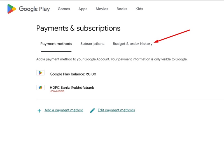Screen dimensions: 224x141
Task: Click the Google Play triangle logo icon
Action: [x=12, y=9]
